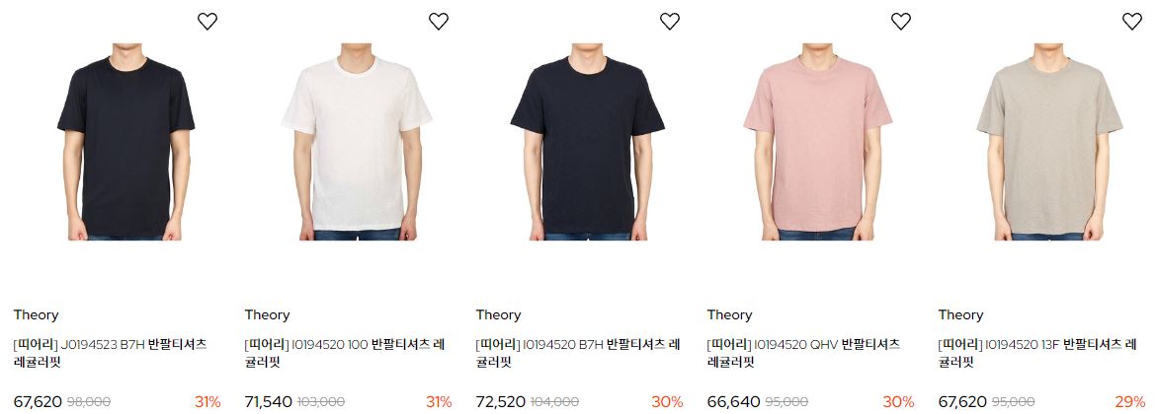
Task: Open the beige 13F t-shirt picture
Action: pyautogui.click(x=1049, y=142)
